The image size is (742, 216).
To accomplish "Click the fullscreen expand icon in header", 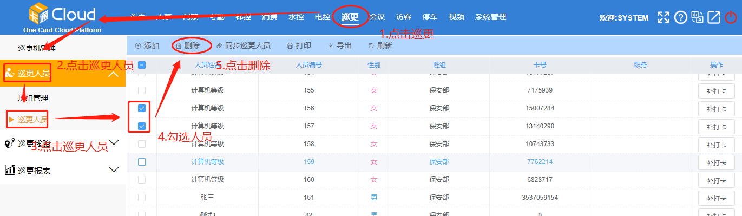I will [664, 17].
